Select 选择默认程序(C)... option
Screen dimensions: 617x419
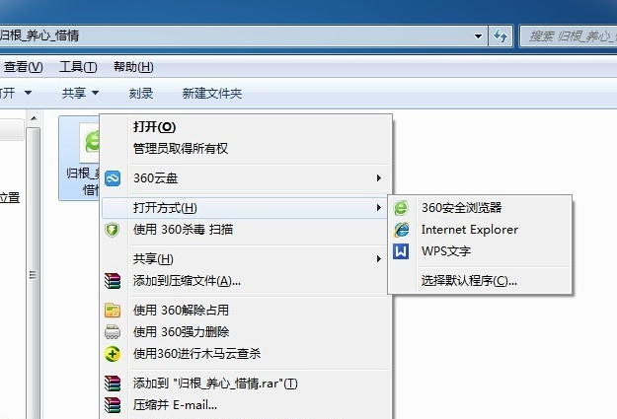(469, 280)
